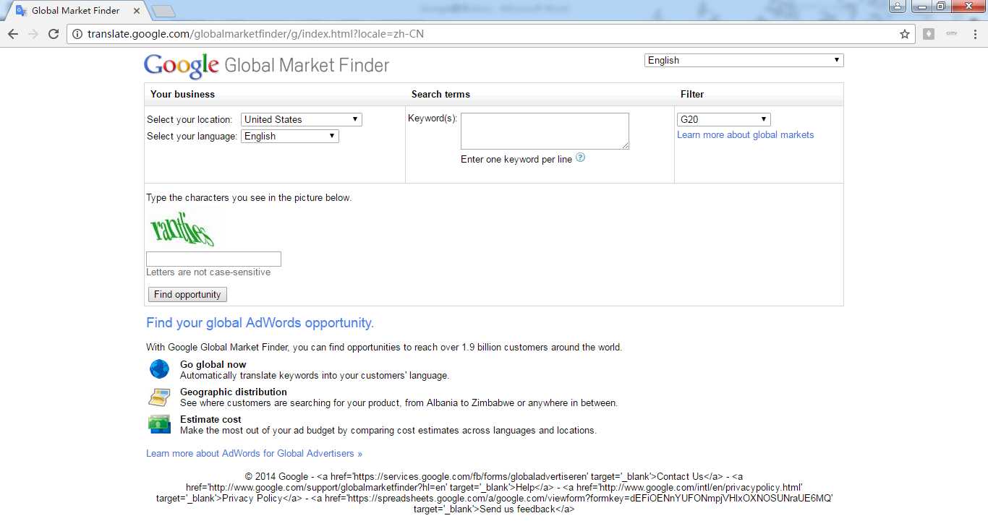This screenshot has height=521, width=988.
Task: Click Type the characters you see instruction text
Action: point(249,198)
